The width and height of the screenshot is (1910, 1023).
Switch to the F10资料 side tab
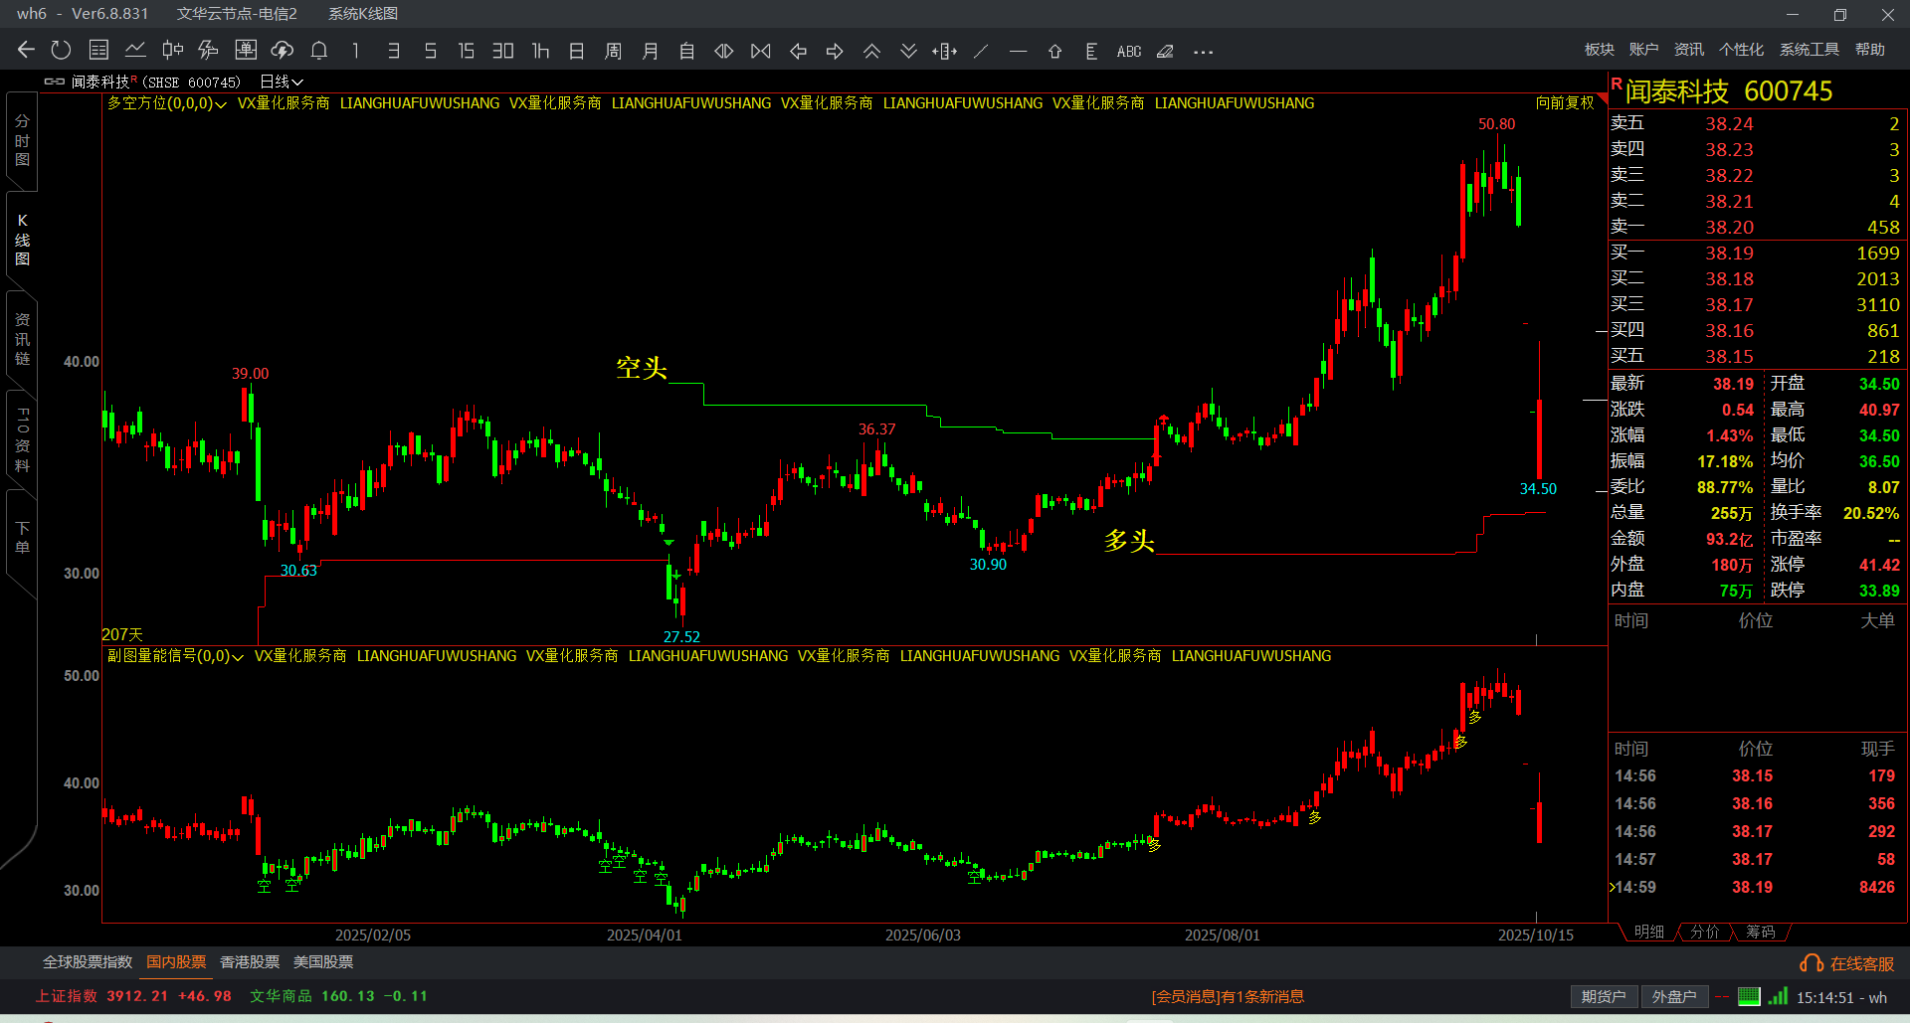[x=22, y=438]
